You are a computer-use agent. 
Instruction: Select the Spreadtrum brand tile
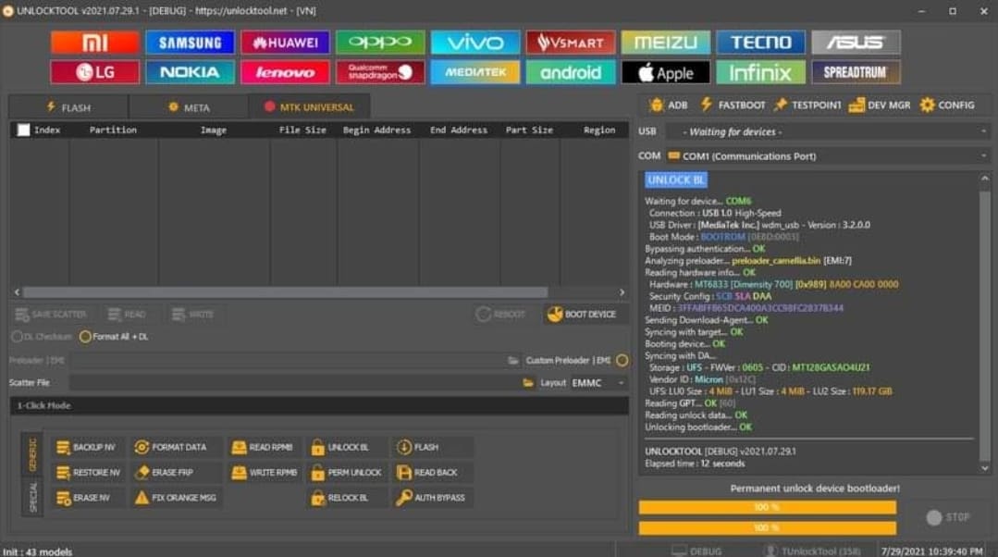tap(856, 72)
